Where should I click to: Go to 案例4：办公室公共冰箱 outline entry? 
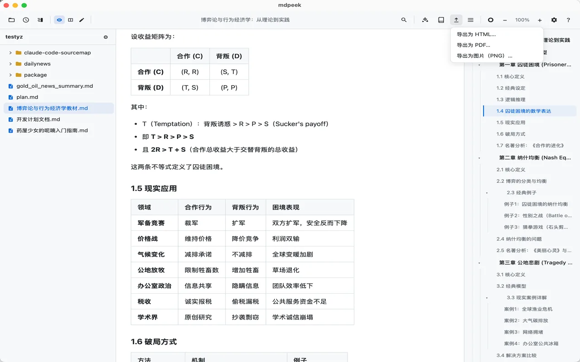[531, 343]
